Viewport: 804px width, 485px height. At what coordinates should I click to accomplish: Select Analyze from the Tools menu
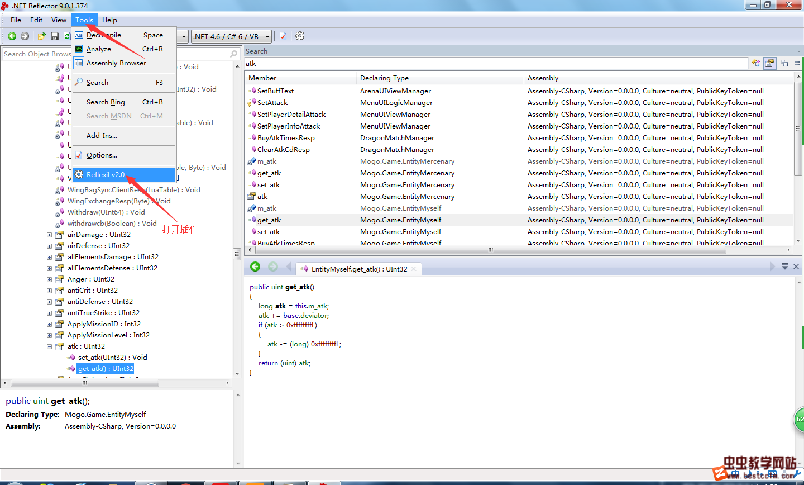click(124, 49)
